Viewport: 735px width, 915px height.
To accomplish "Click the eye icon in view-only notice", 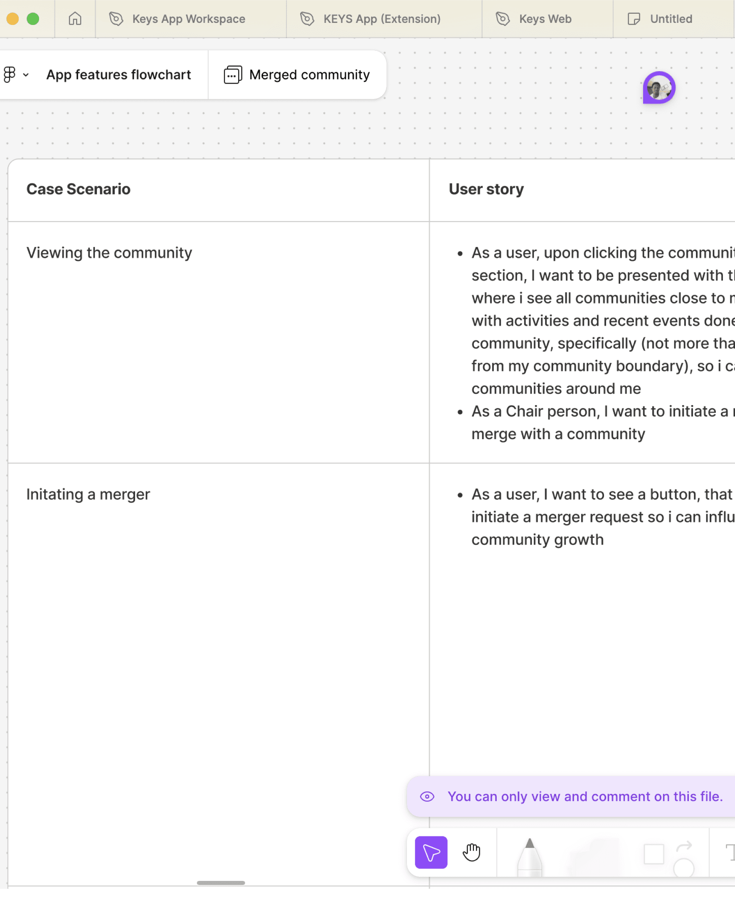I will 427,796.
